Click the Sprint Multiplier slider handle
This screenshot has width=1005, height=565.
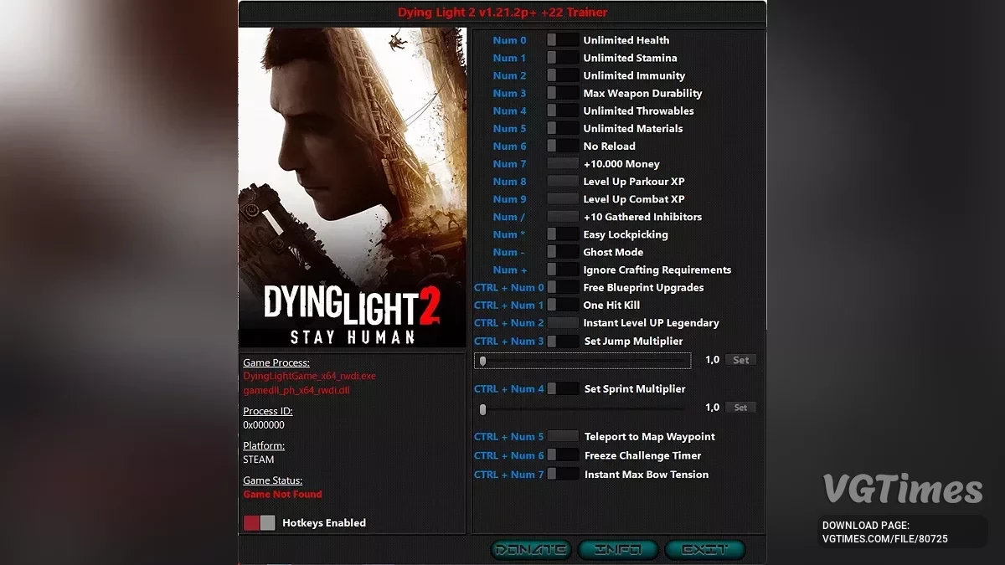pos(482,409)
